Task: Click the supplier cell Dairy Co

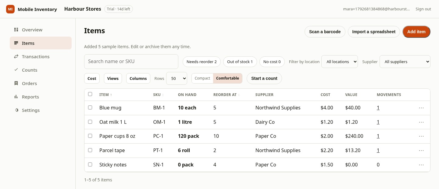Action: 265,122
